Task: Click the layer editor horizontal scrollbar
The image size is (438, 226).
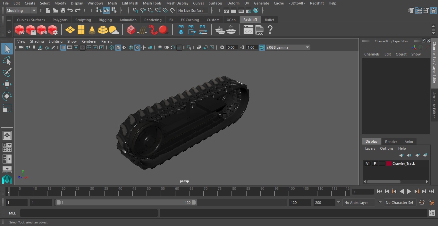Action: [x=384, y=181]
